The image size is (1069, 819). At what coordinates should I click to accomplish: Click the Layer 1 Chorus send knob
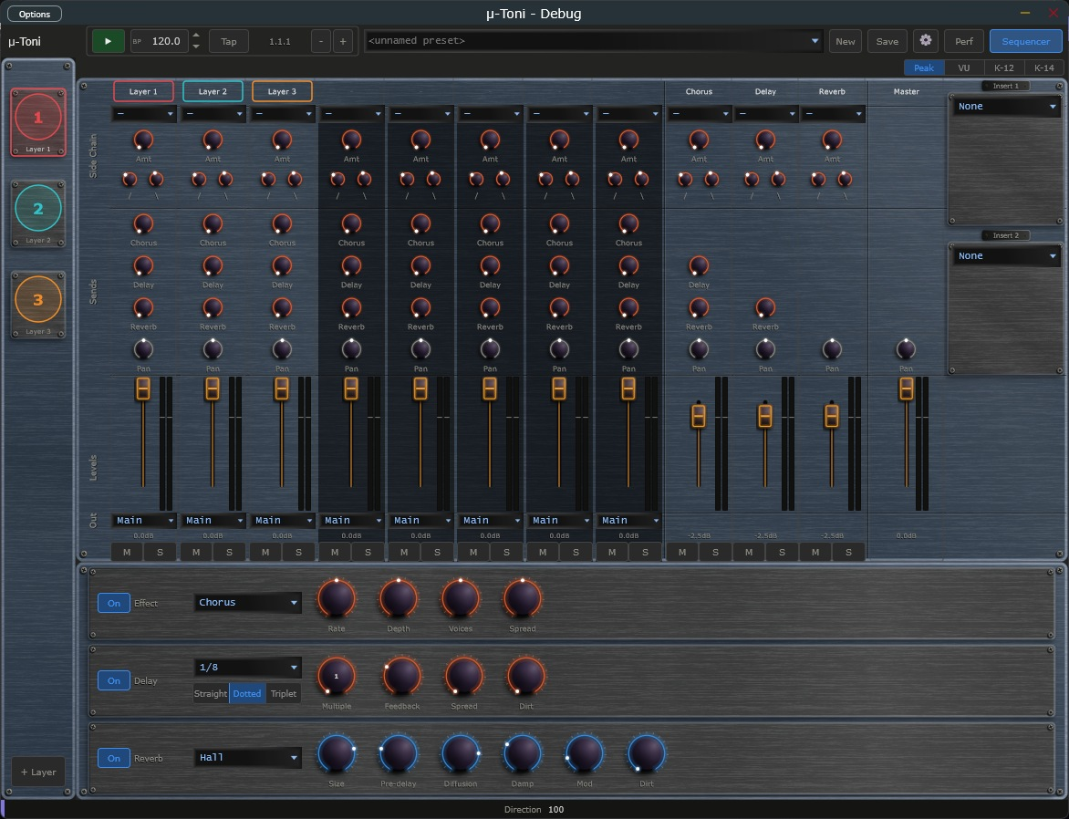click(143, 223)
